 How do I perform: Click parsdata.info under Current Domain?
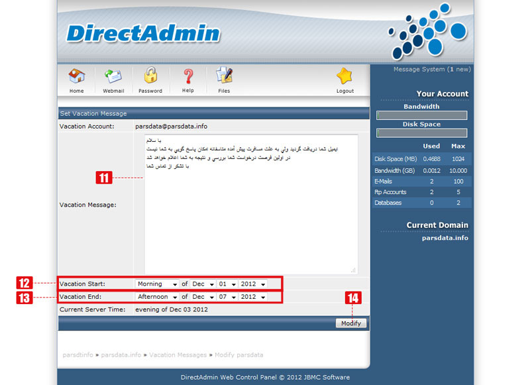(x=445, y=238)
